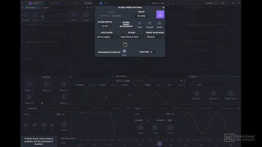Click New preset in the top bar

163,3
